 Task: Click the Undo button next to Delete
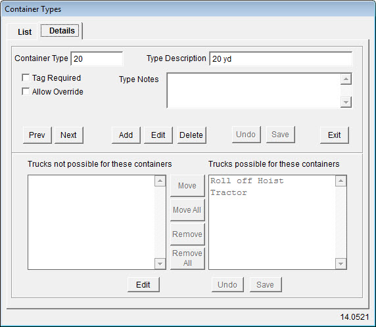[246, 135]
